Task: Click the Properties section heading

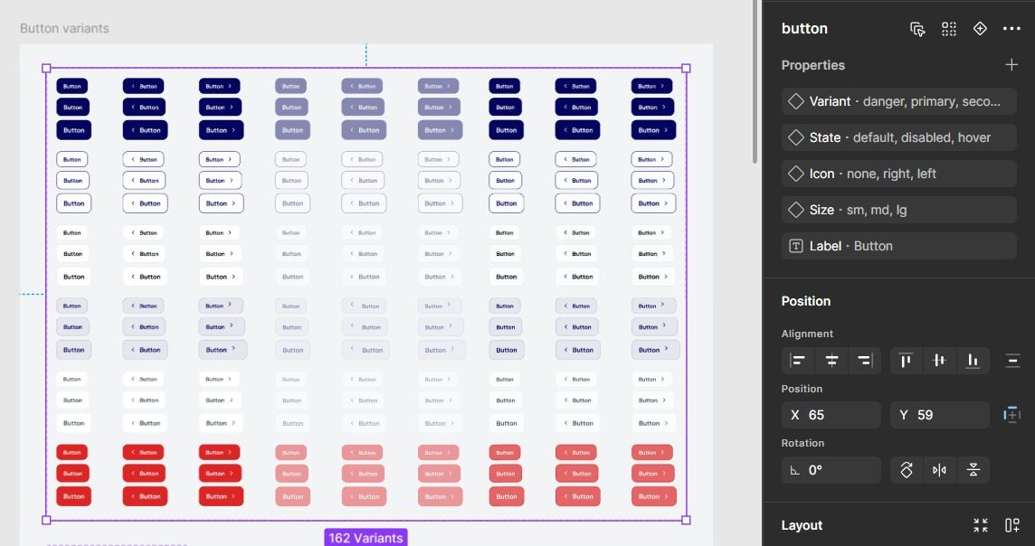Action: 812,64
